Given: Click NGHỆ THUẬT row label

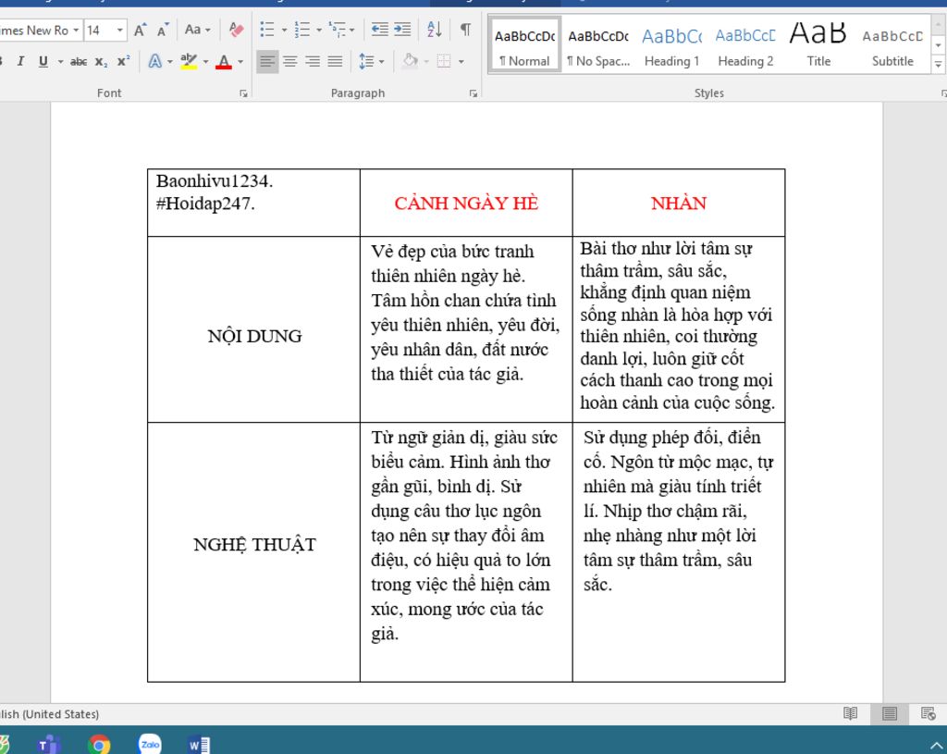Looking at the screenshot, I should 255,545.
